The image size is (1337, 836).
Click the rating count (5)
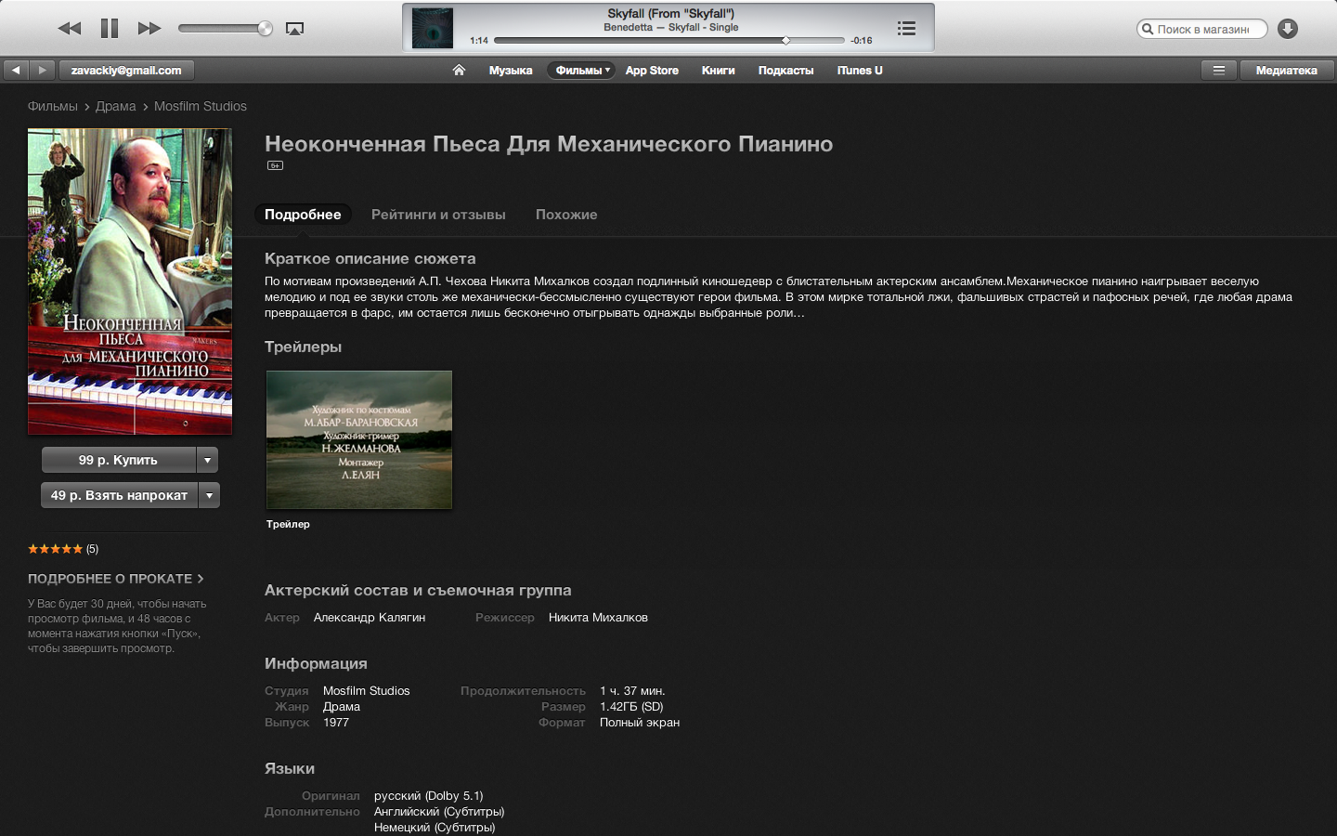(92, 549)
